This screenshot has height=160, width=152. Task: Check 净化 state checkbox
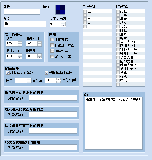tap(118, 73)
